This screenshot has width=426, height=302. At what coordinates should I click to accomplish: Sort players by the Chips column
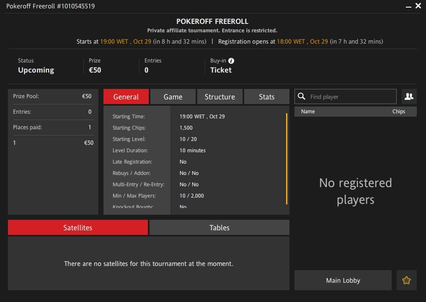pyautogui.click(x=398, y=112)
